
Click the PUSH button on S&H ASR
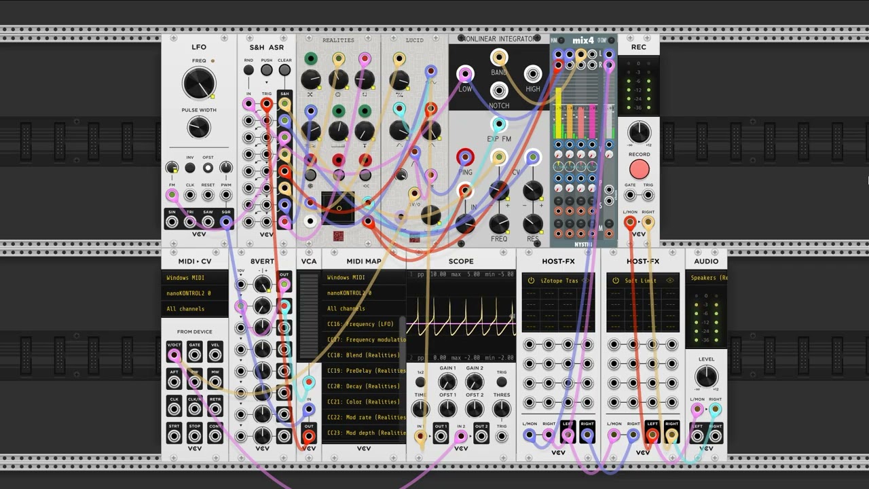267,70
